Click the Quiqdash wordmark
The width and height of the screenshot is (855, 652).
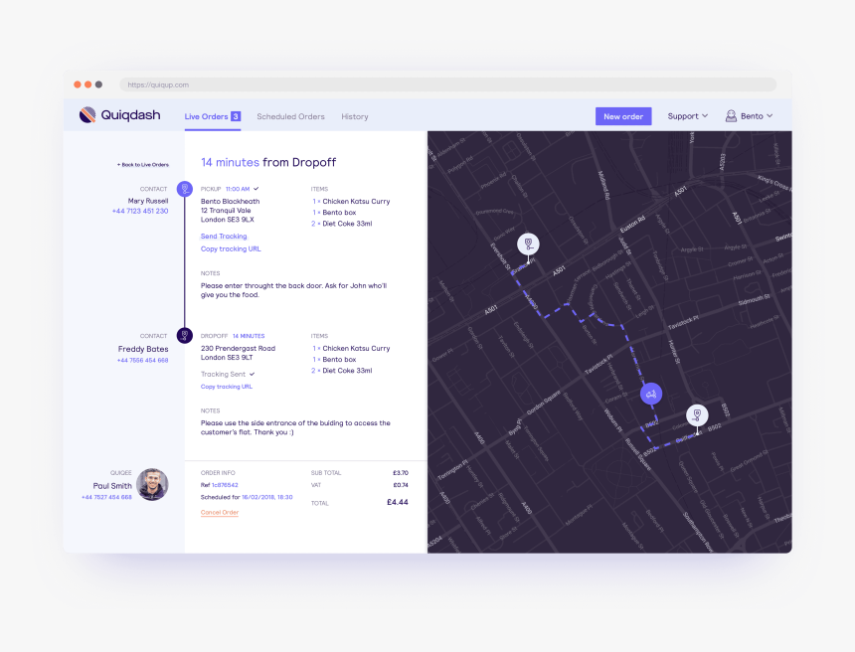(131, 115)
